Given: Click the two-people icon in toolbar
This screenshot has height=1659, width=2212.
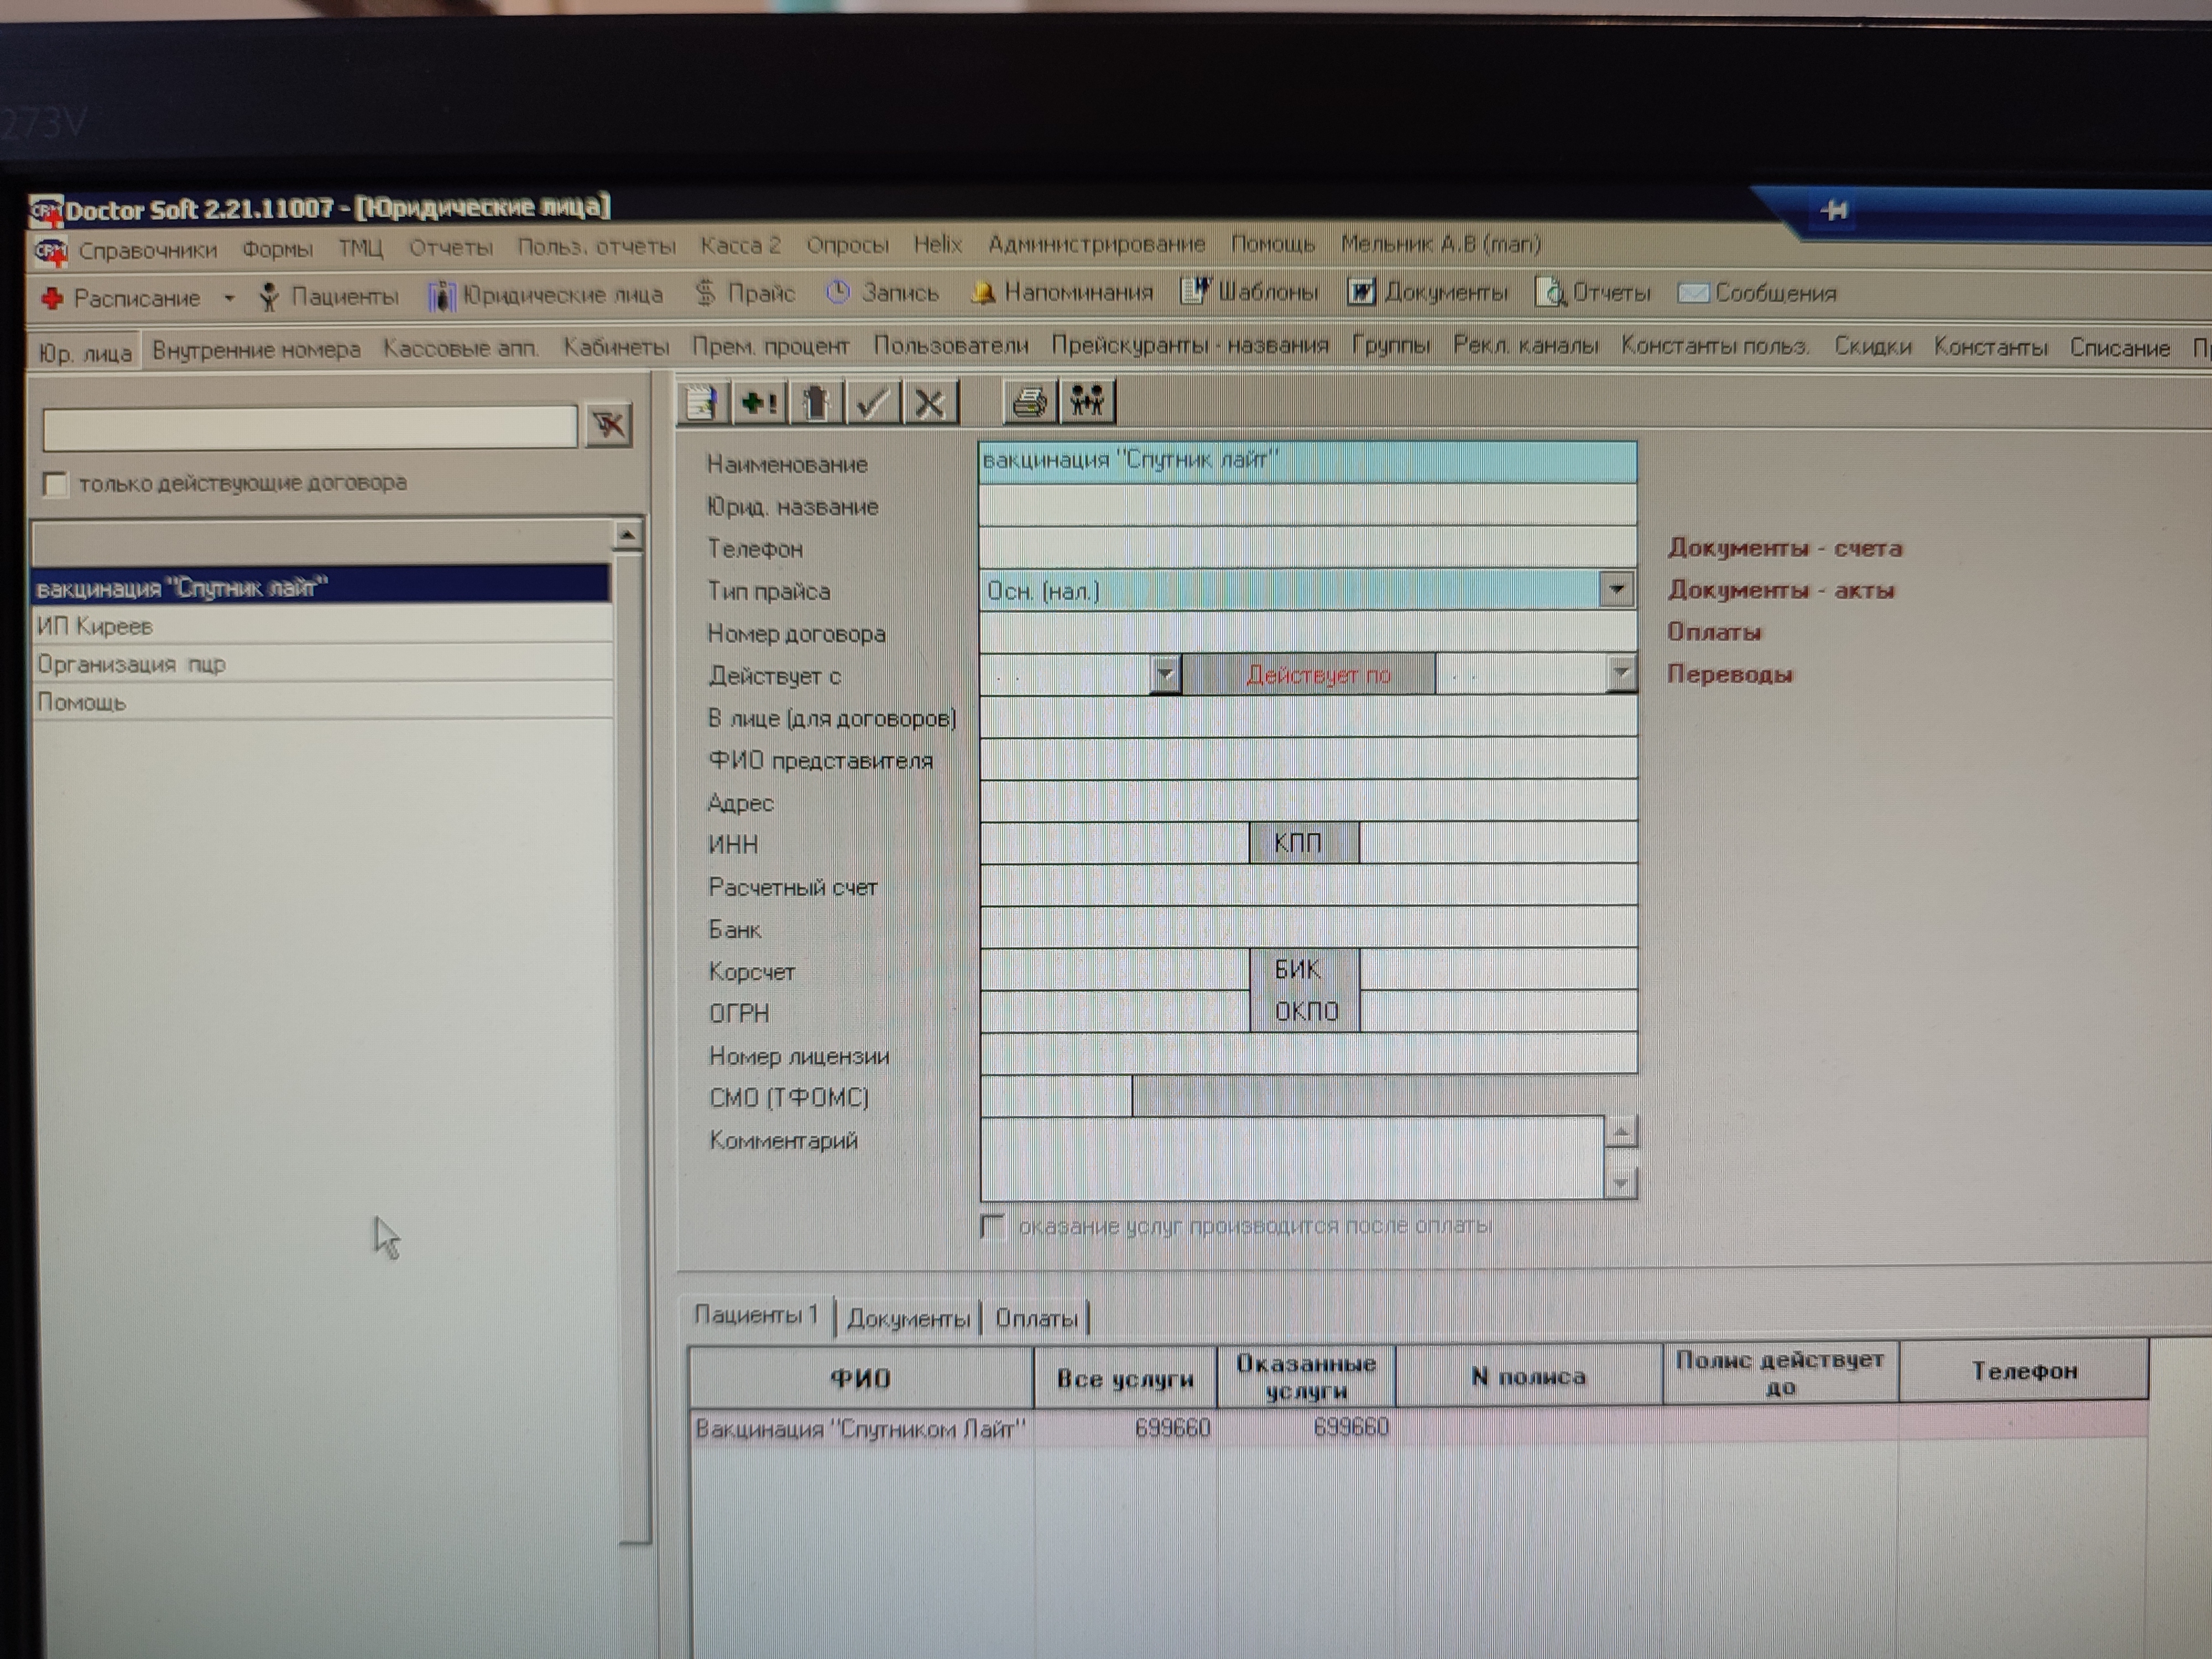Looking at the screenshot, I should tap(1087, 402).
